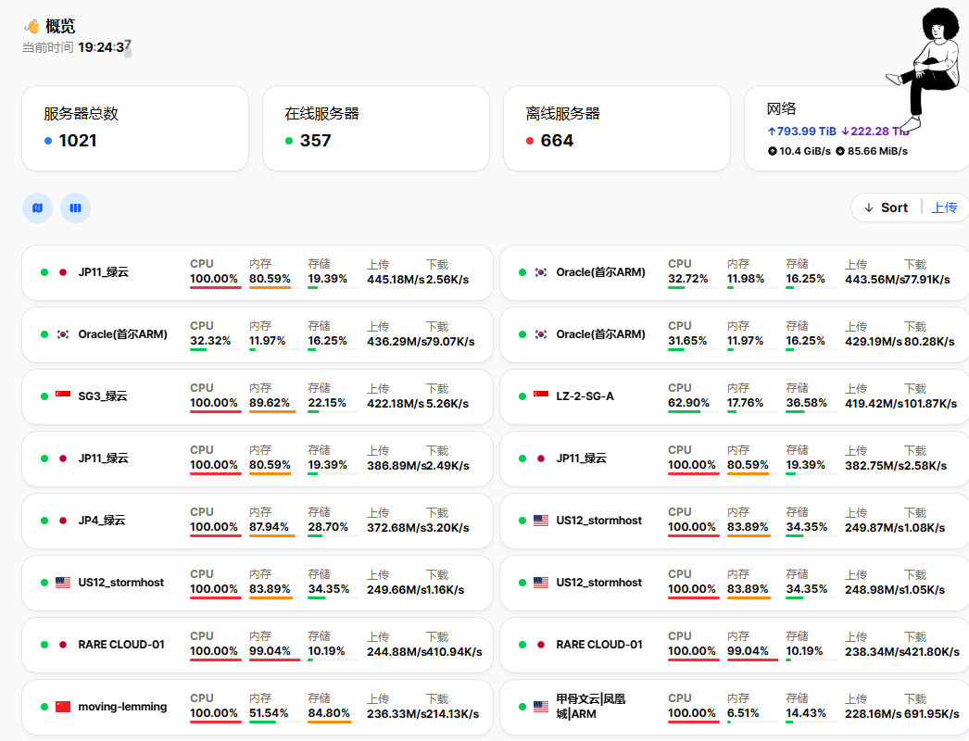Filter by 离线服务器 664 card
Image resolution: width=969 pixels, height=741 pixels.
coord(617,128)
